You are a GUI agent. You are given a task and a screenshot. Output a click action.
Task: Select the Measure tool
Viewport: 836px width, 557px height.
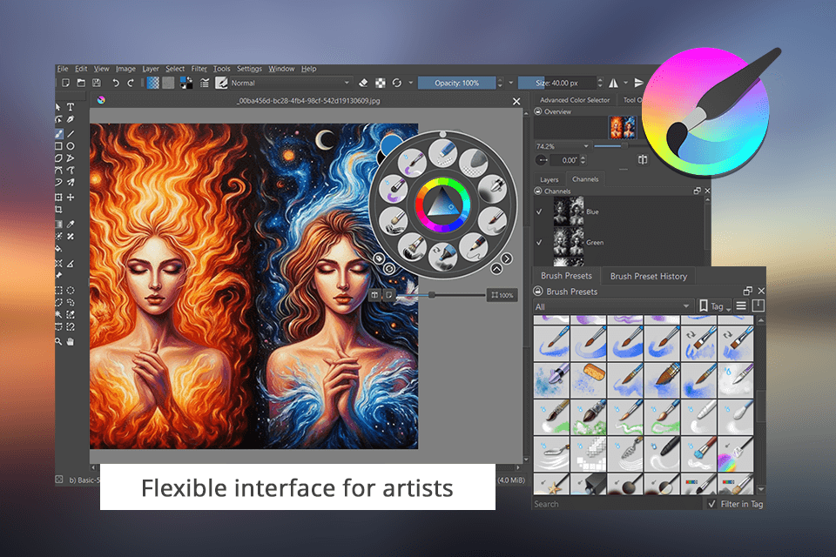coord(71,264)
